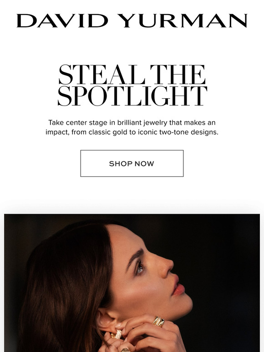Click the word YURMAN in the logo
The image size is (264, 352).
coord(182,20)
